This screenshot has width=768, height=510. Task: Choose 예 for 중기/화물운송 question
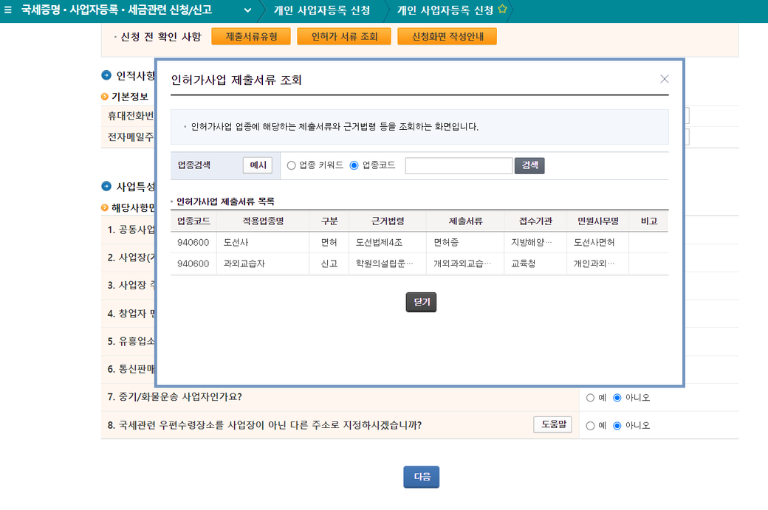[590, 398]
